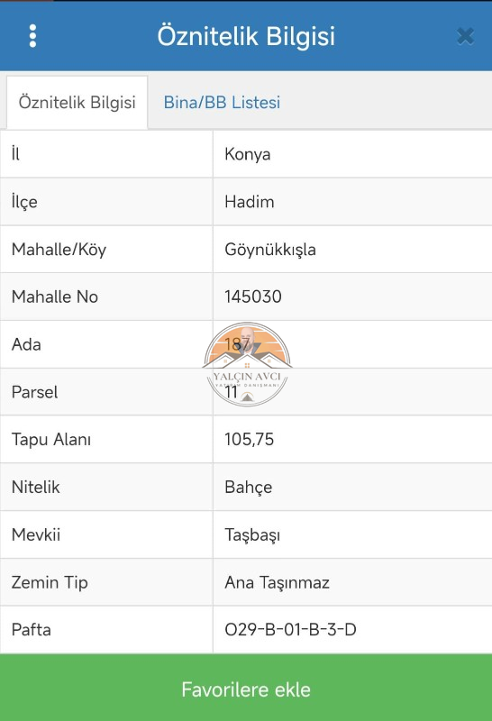Click the Mahalle No value 145030

pos(253,297)
